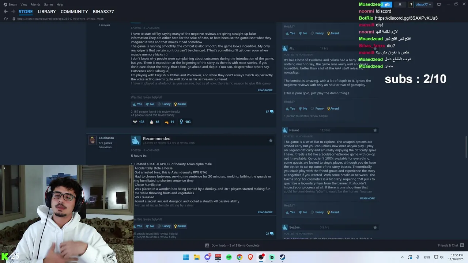Vote Yes on Raukos's review
The height and width of the screenshot is (263, 468).
[x=290, y=212]
